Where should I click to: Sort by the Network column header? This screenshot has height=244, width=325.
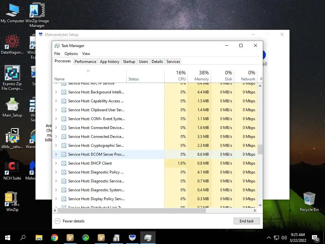pyautogui.click(x=246, y=76)
